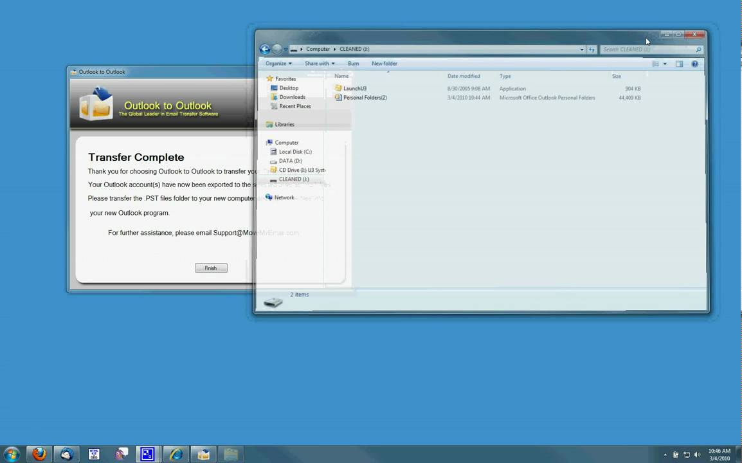Select Favorites in the navigation pane
This screenshot has width=742, height=463.
[x=285, y=79]
